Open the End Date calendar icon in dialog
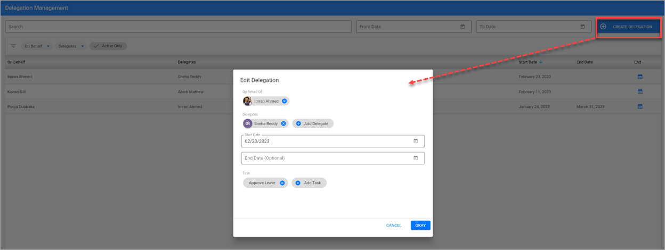 point(416,158)
